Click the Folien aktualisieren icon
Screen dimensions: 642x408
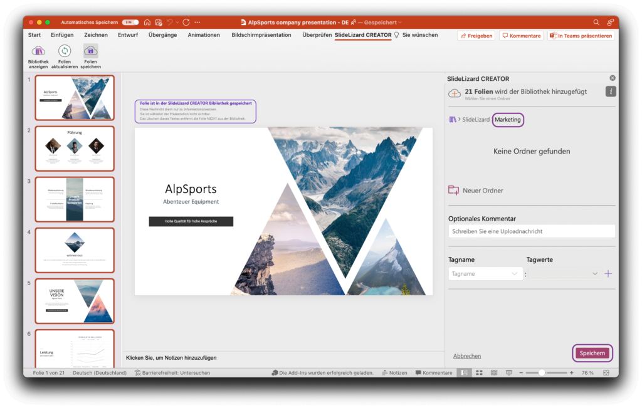pyautogui.click(x=65, y=51)
